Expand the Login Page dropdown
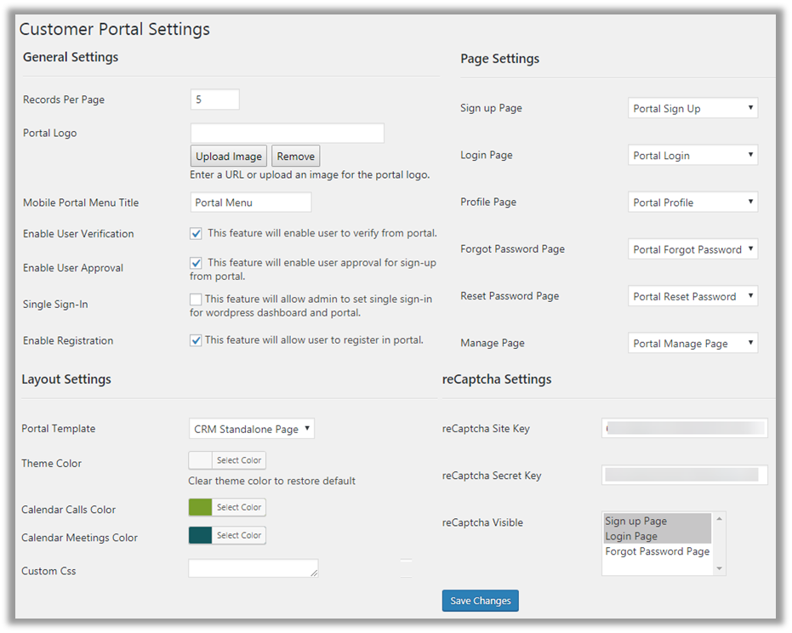This screenshot has width=792, height=633. [692, 156]
